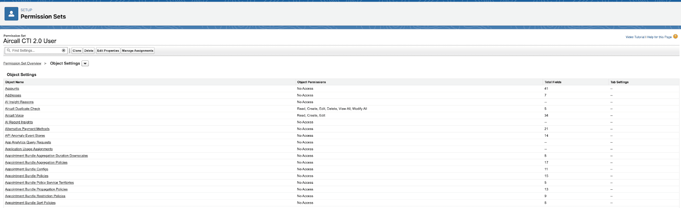
Task: Open Edit Properties
Action: pyautogui.click(x=108, y=51)
